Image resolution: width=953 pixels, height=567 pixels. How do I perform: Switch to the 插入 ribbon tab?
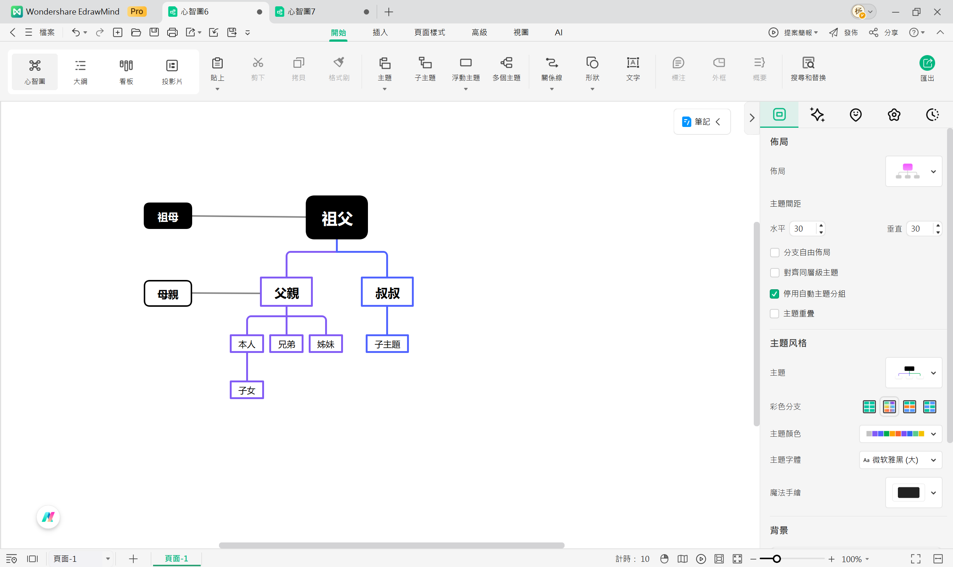tap(380, 32)
